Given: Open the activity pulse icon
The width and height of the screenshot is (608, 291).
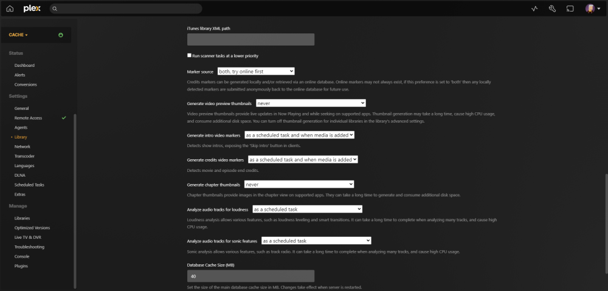Looking at the screenshot, I should (x=534, y=9).
